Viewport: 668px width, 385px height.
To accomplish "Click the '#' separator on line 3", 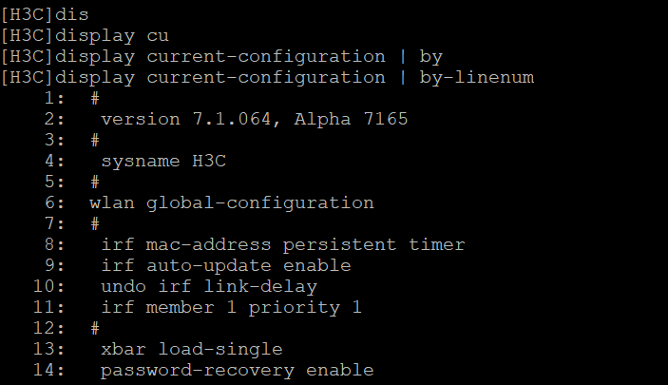I will [95, 140].
